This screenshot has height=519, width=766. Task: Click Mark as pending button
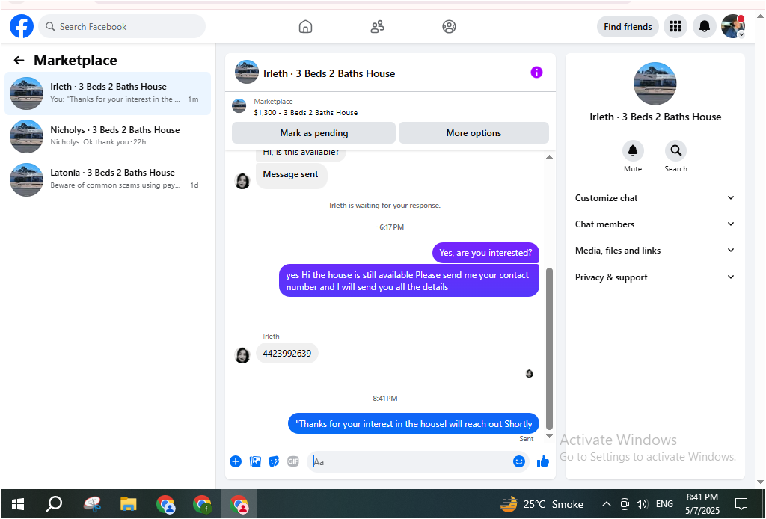(x=313, y=133)
